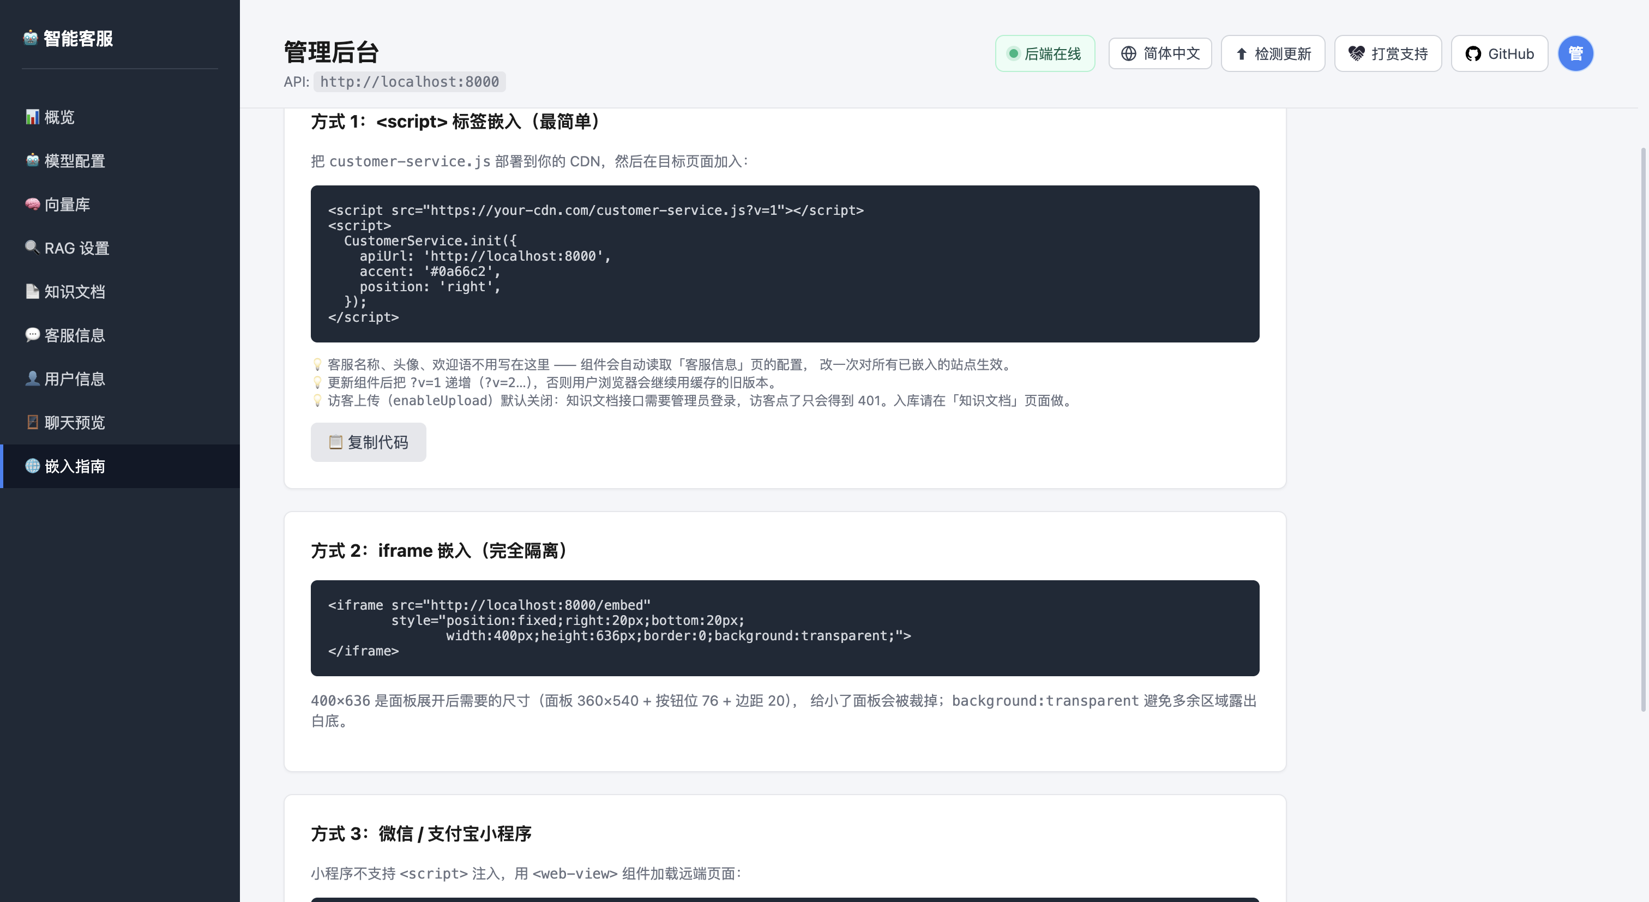1649x902 pixels.
Task: Click the 复制代码 button
Action: [x=368, y=442]
